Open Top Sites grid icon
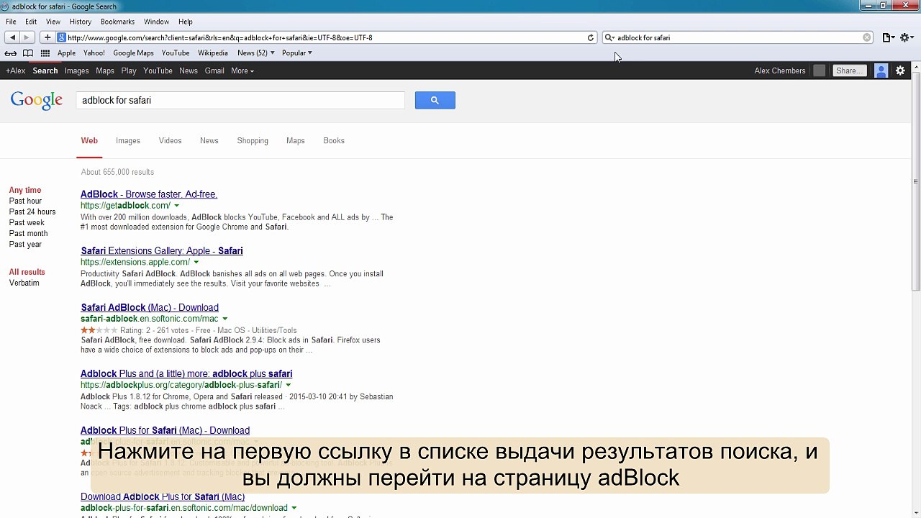This screenshot has height=518, width=921. click(x=45, y=53)
